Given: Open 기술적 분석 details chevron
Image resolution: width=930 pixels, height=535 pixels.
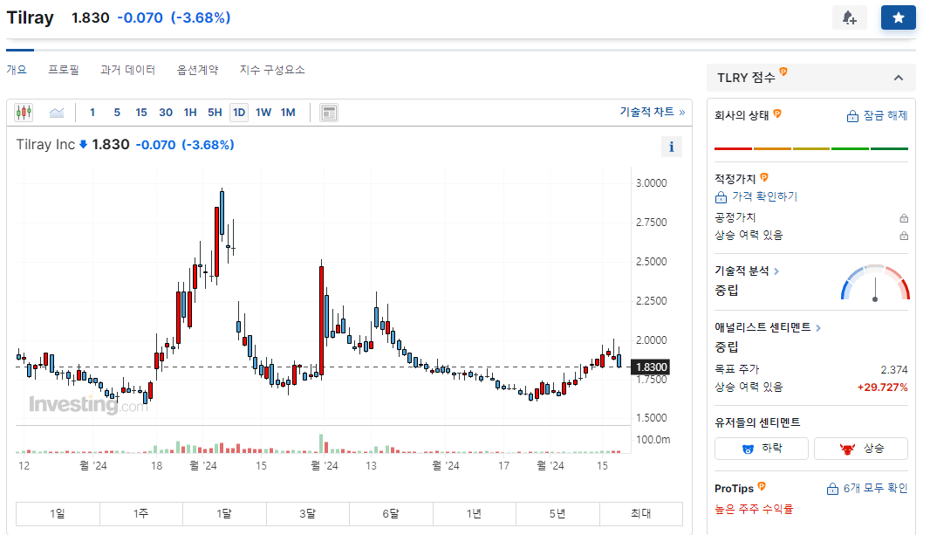Looking at the screenshot, I should (776, 271).
